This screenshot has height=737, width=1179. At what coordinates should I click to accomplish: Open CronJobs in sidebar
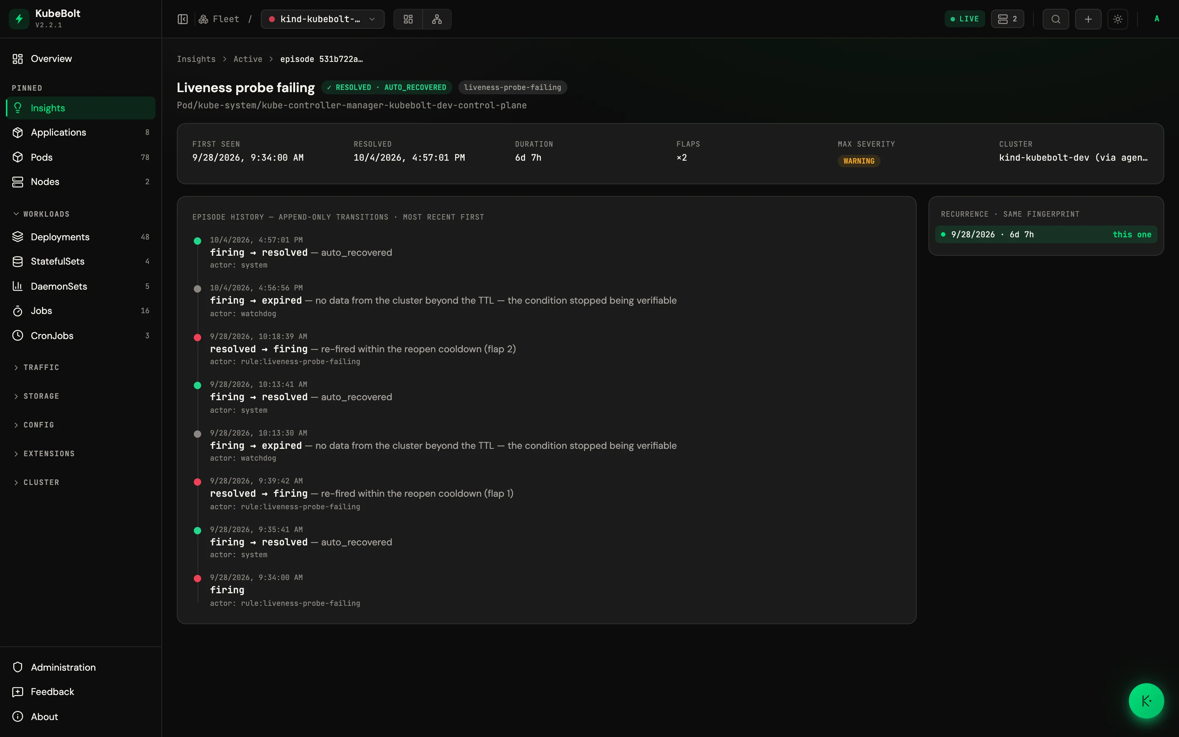[x=80, y=335]
